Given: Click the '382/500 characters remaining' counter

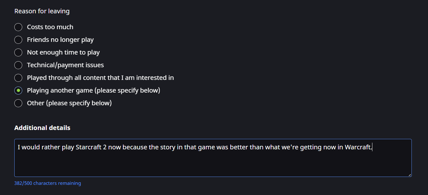Looking at the screenshot, I should (x=47, y=183).
